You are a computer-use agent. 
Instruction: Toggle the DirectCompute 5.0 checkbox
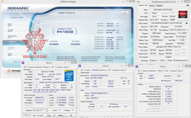[175, 60]
